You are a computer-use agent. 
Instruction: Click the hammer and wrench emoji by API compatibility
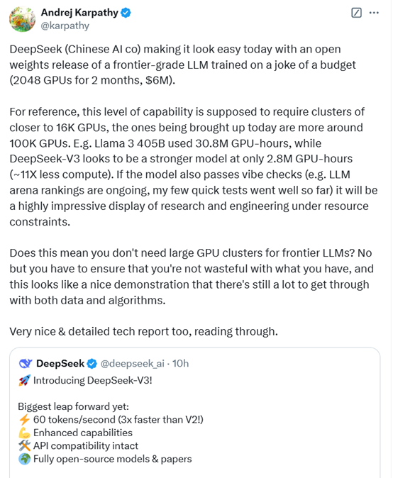point(24,446)
